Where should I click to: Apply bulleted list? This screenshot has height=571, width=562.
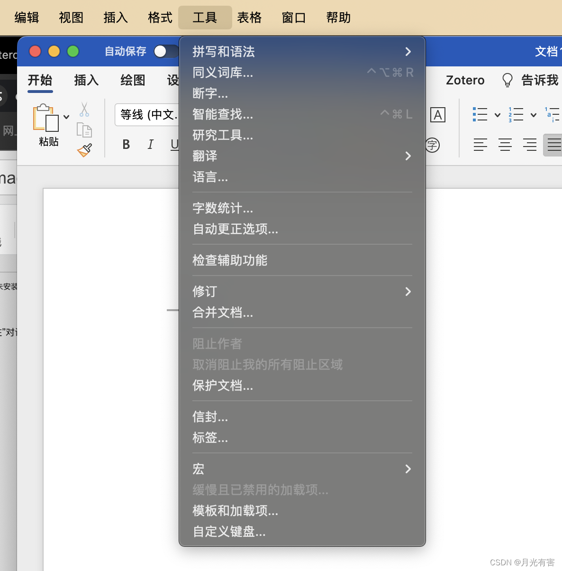tap(480, 114)
